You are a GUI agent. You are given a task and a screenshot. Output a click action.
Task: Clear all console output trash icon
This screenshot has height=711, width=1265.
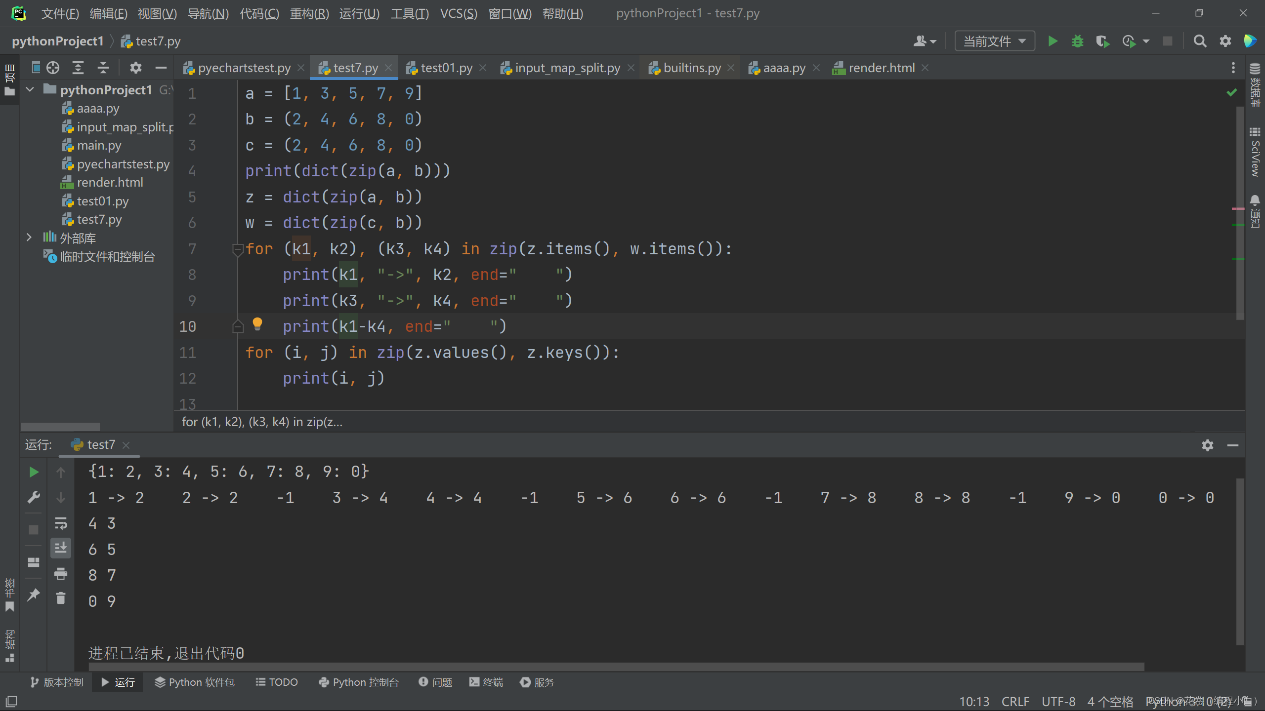click(x=61, y=598)
